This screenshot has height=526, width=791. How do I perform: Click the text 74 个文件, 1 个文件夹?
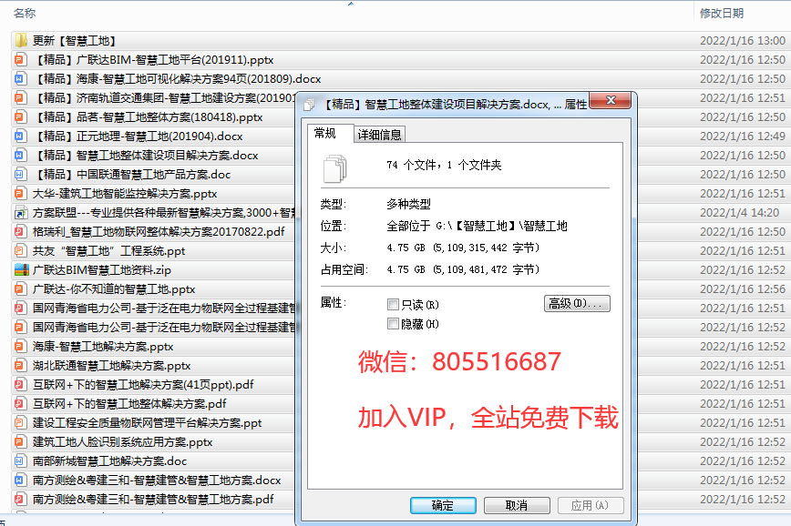(x=444, y=166)
